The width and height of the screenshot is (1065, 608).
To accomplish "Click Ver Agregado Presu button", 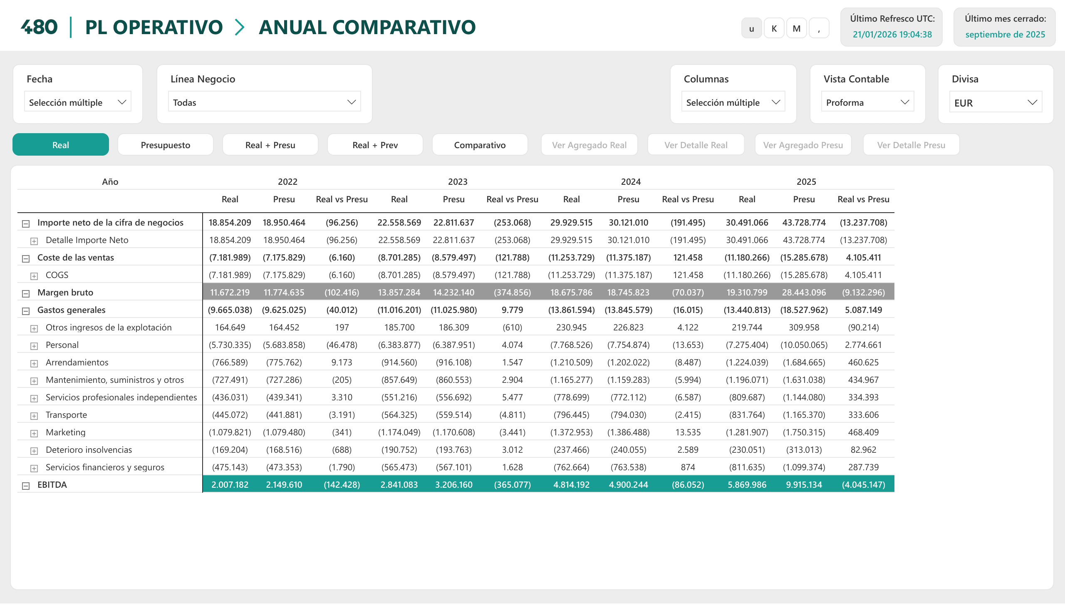I will tap(803, 145).
